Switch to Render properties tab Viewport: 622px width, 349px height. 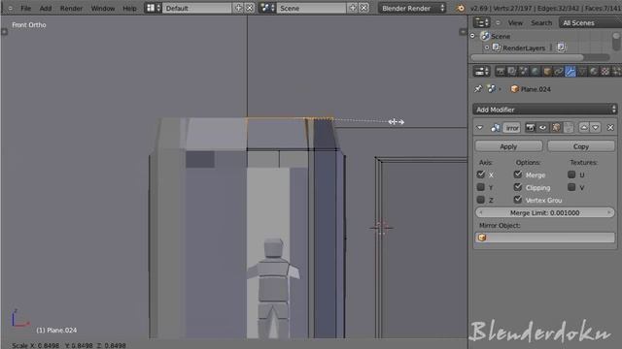[501, 71]
